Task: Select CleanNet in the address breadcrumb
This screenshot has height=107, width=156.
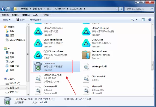Action: 60,9
